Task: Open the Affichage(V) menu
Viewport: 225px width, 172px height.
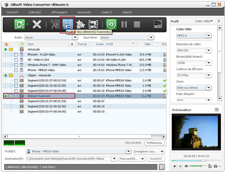Action: pyautogui.click(x=59, y=12)
